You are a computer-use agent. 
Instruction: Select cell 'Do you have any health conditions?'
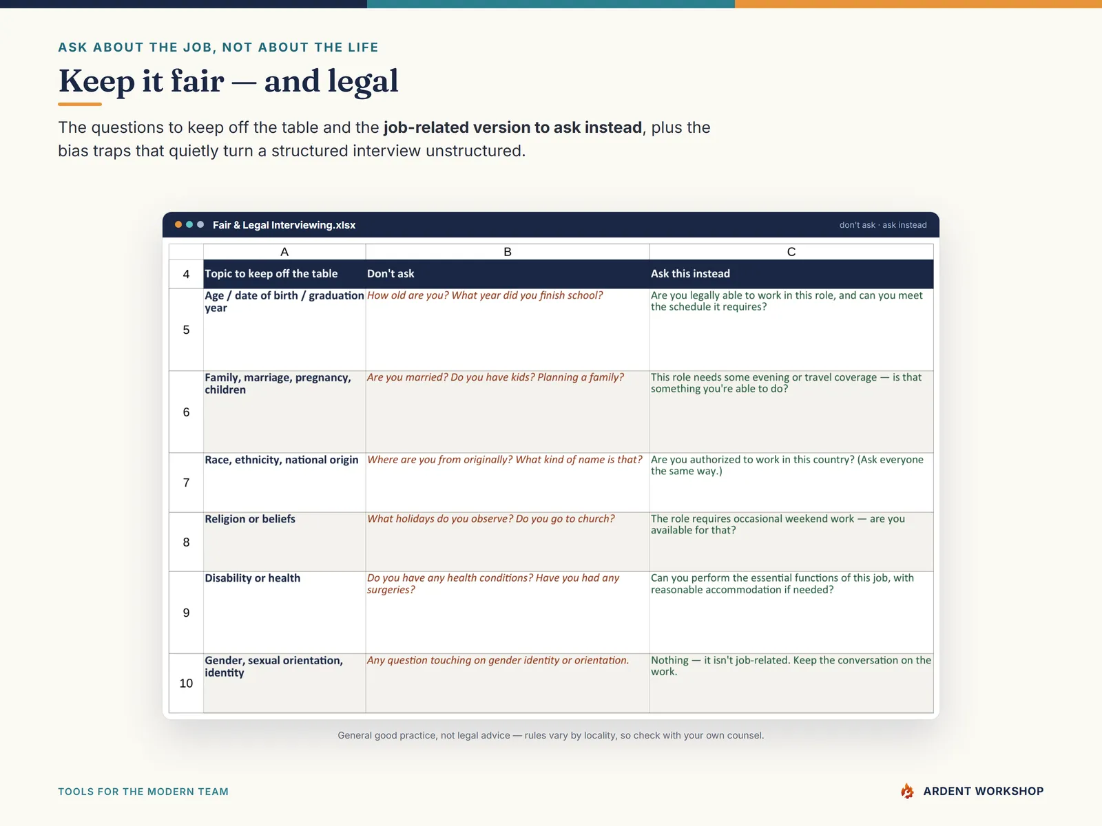pyautogui.click(x=508, y=613)
